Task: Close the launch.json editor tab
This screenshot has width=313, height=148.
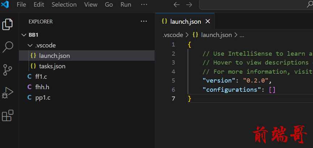Action: 208,21
